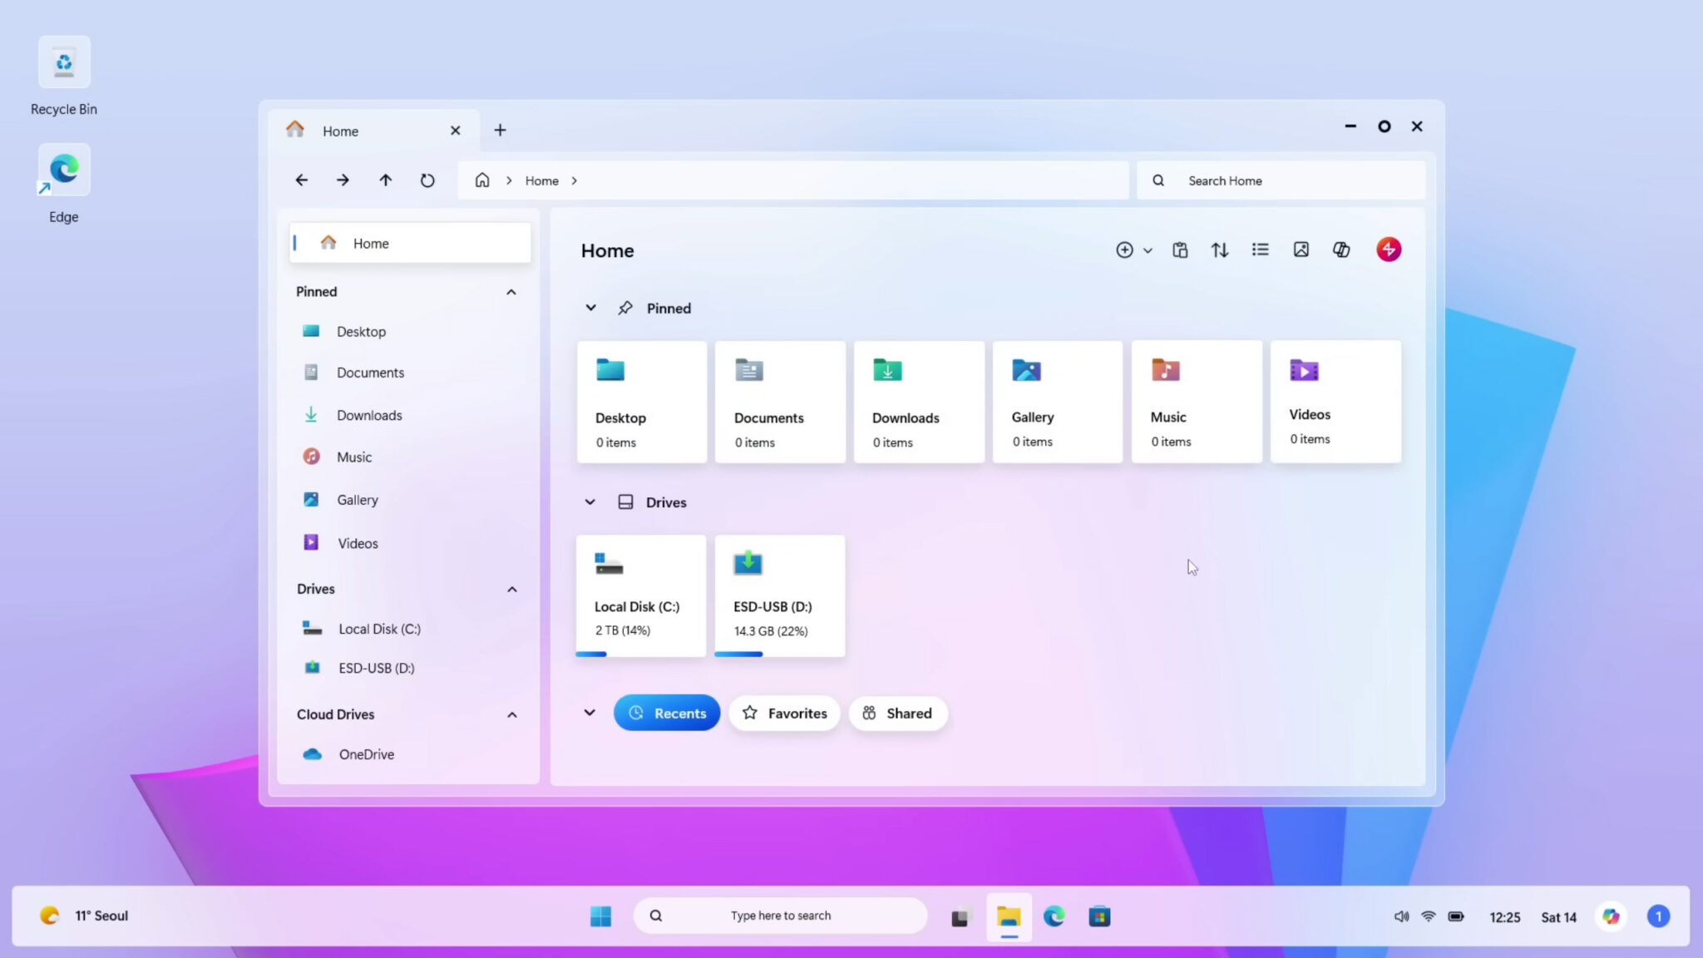Open File Explorer from the taskbar
The image size is (1703, 958).
(x=1009, y=916)
